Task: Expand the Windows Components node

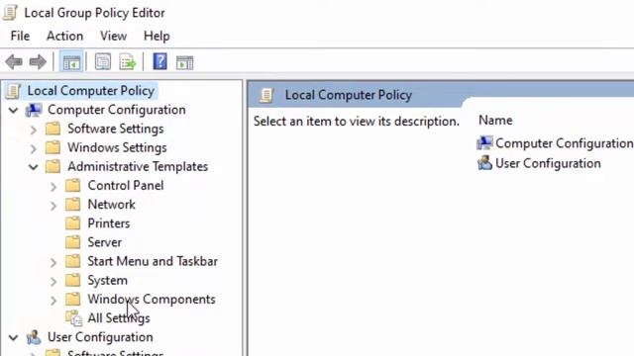Action: [x=53, y=300]
